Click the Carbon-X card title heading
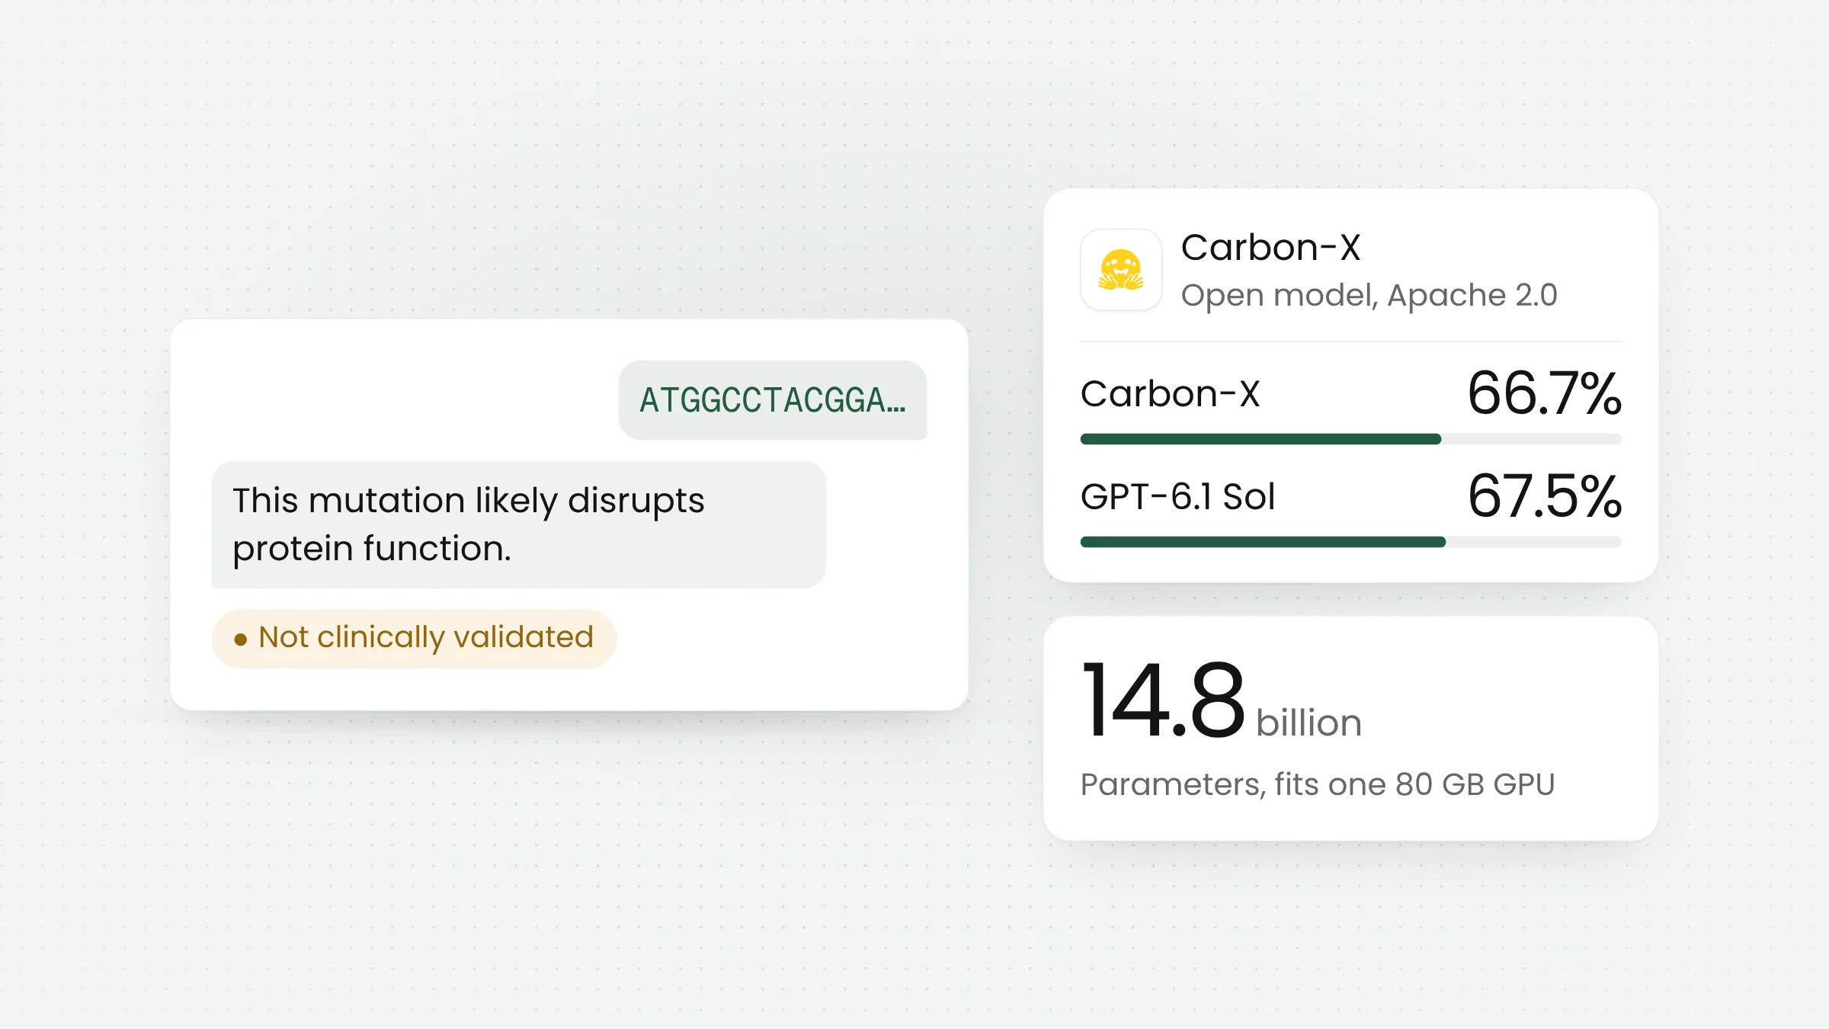Viewport: 1829px width, 1029px height. coord(1270,248)
